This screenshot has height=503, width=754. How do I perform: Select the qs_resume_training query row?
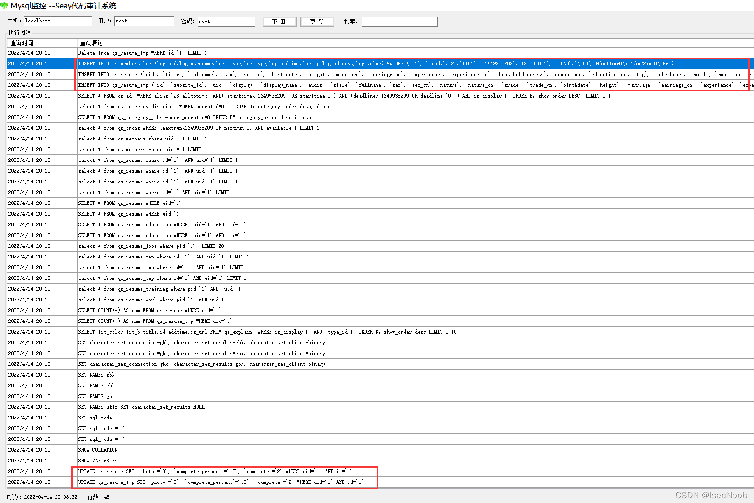[380, 289]
